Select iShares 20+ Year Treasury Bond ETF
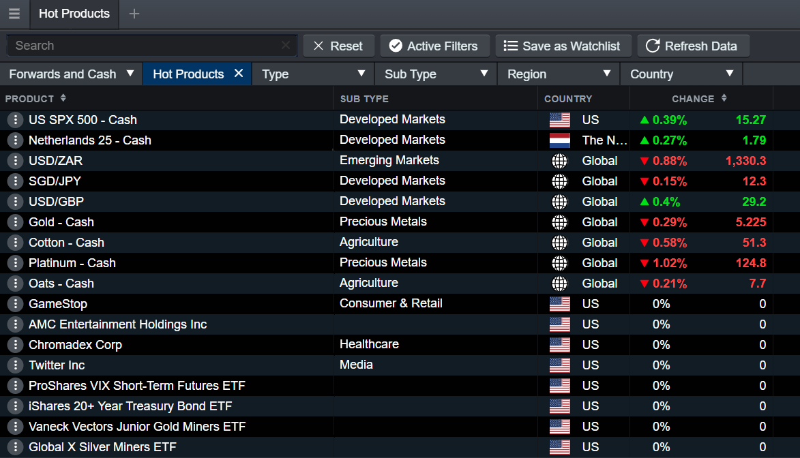This screenshot has height=458, width=800. coord(130,406)
